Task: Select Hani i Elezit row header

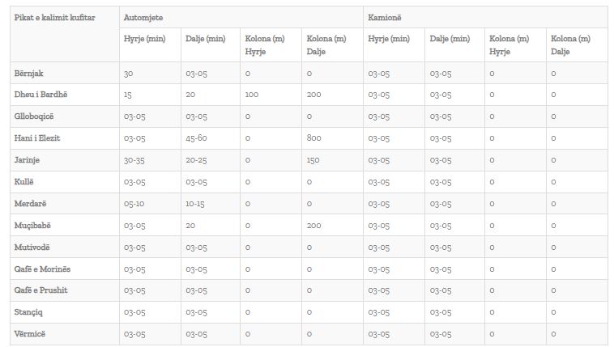Action: [x=37, y=138]
